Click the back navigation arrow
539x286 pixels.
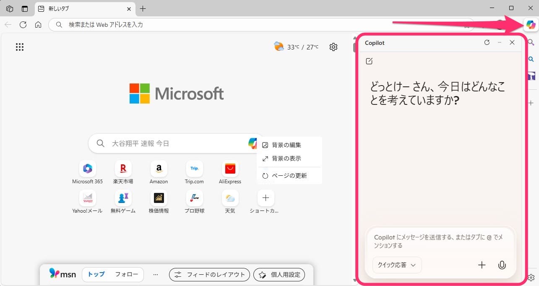click(8, 25)
